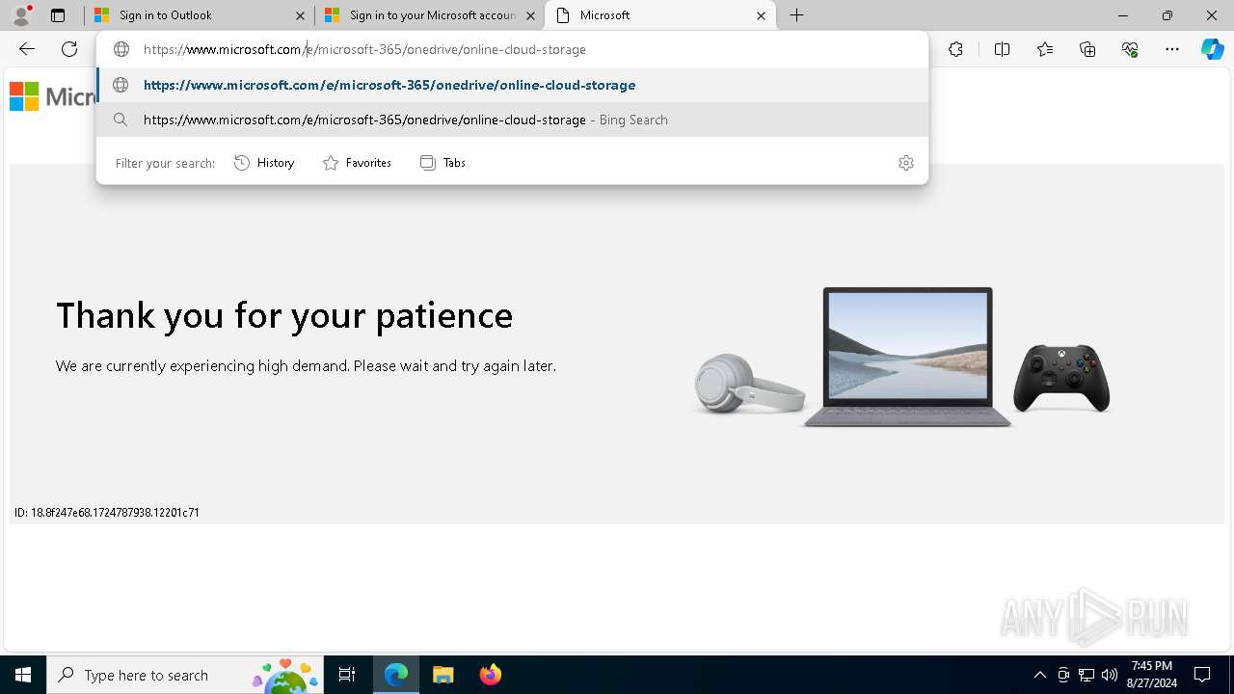Click into the address bar URL field
Screen dimensions: 1234x694
512,49
